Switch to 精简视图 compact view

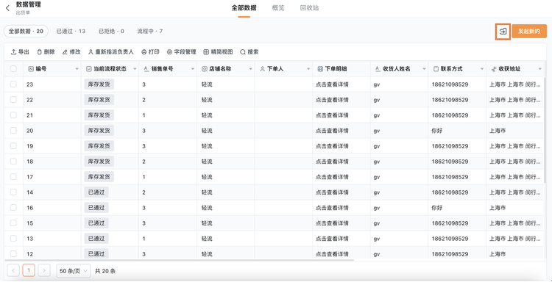tap(219, 52)
